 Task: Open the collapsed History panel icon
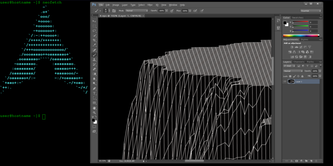tap(278, 20)
